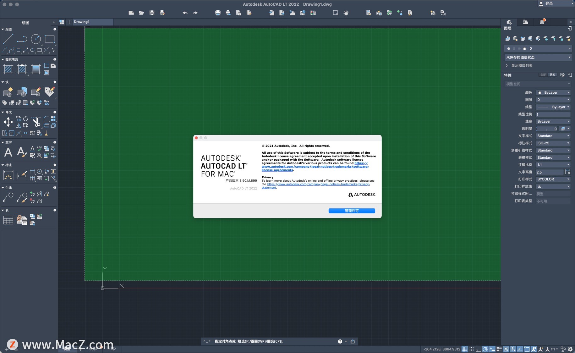575x353 pixels.
Task: Select the Rectangle tool
Action: point(50,39)
